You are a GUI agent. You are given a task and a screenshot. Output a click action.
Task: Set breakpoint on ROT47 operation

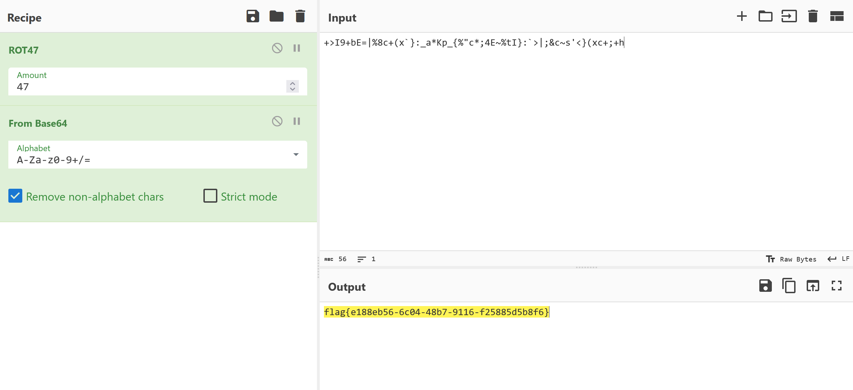tap(297, 48)
